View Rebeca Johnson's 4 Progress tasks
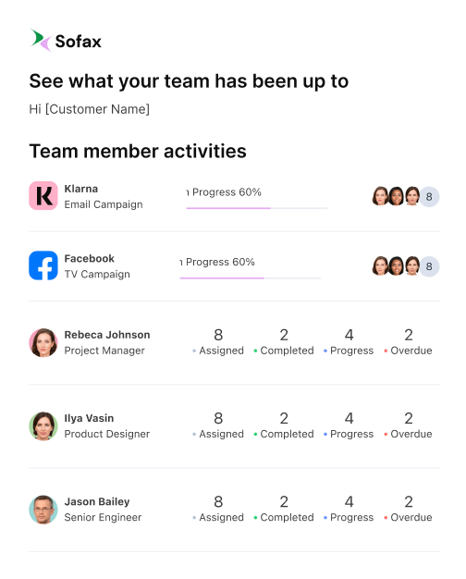466x579 pixels. click(349, 342)
